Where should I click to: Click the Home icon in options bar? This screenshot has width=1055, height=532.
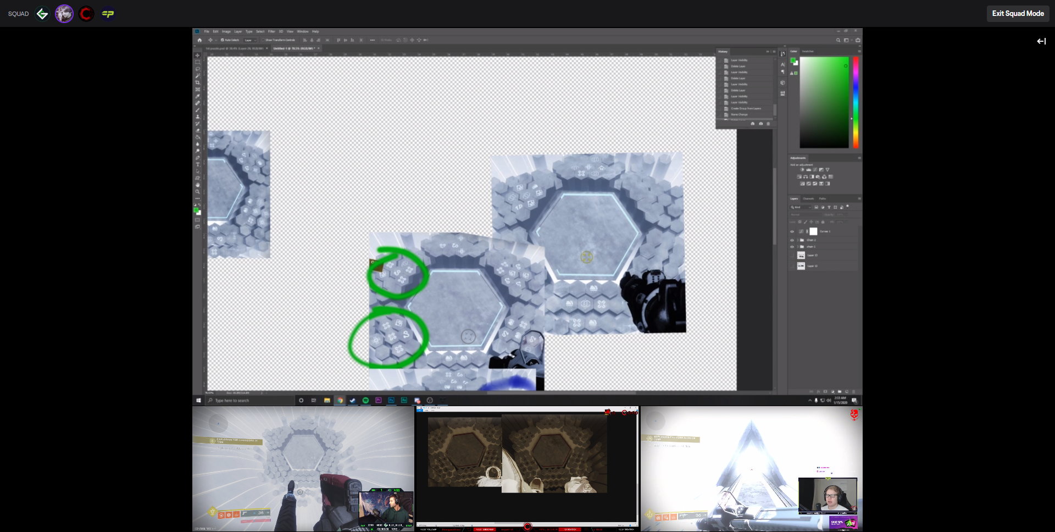click(199, 40)
